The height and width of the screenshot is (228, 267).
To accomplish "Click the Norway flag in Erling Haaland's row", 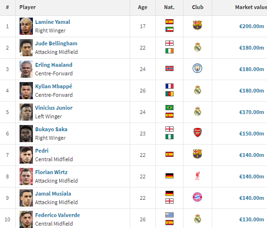I will 169,69.
